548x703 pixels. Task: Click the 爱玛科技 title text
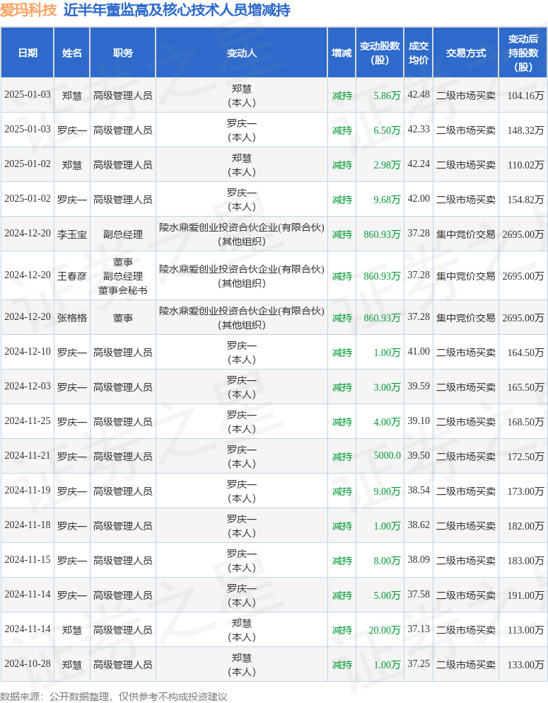28,10
